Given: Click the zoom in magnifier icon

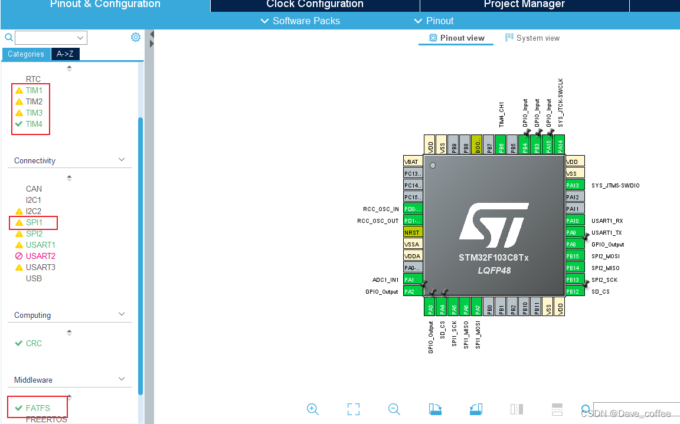Looking at the screenshot, I should tap(312, 409).
